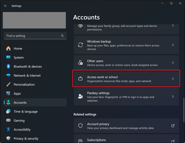Click the Bluetooth & devices icon
The image size is (185, 143).
tap(8, 67)
